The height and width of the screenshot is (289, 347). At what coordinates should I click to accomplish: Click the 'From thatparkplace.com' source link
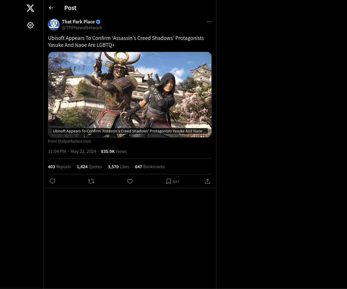(x=69, y=141)
